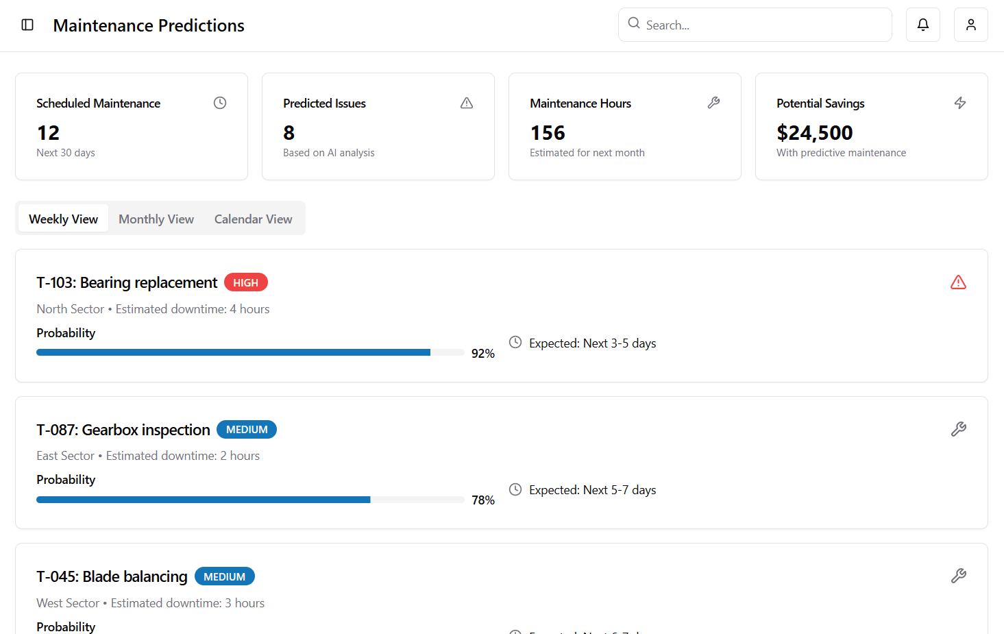Open the user profile icon
Viewport: 1004px width, 634px height.
click(970, 25)
